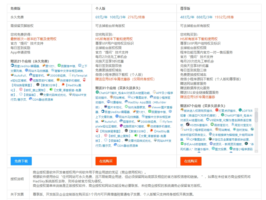Image resolution: width=266 pixels, height=200 pixels.
Task: Click the ChatGPT插件 icon in 个人版 column
Action: pyautogui.click(x=97, y=92)
